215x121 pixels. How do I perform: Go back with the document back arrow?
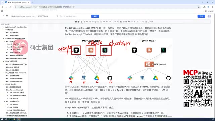coord(3,16)
